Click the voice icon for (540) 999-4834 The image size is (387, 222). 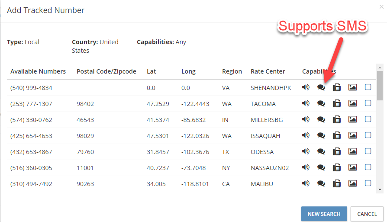coord(306,87)
